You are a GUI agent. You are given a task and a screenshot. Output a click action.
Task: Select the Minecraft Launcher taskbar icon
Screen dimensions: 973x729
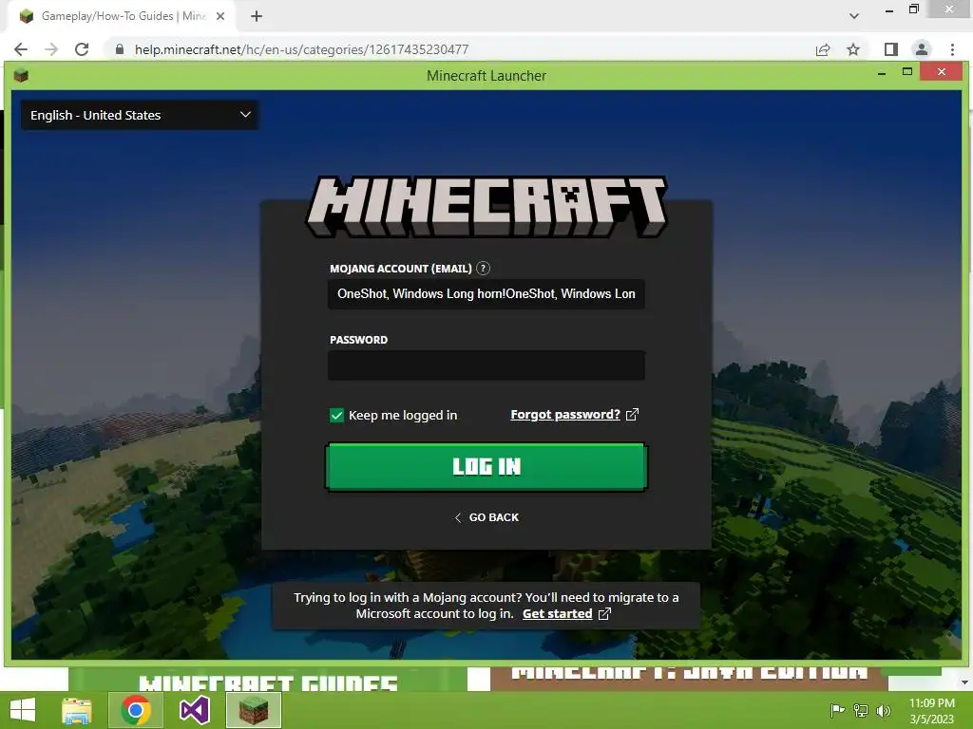point(253,710)
